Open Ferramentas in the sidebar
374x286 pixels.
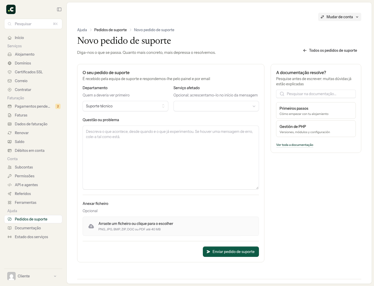[x=33, y=203]
